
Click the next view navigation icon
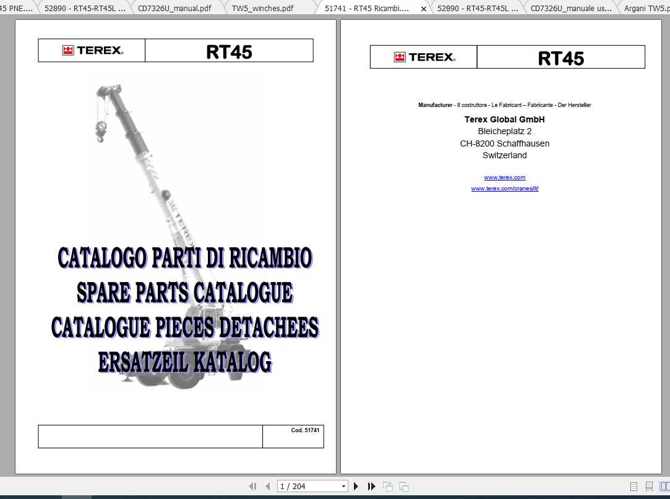point(403,487)
